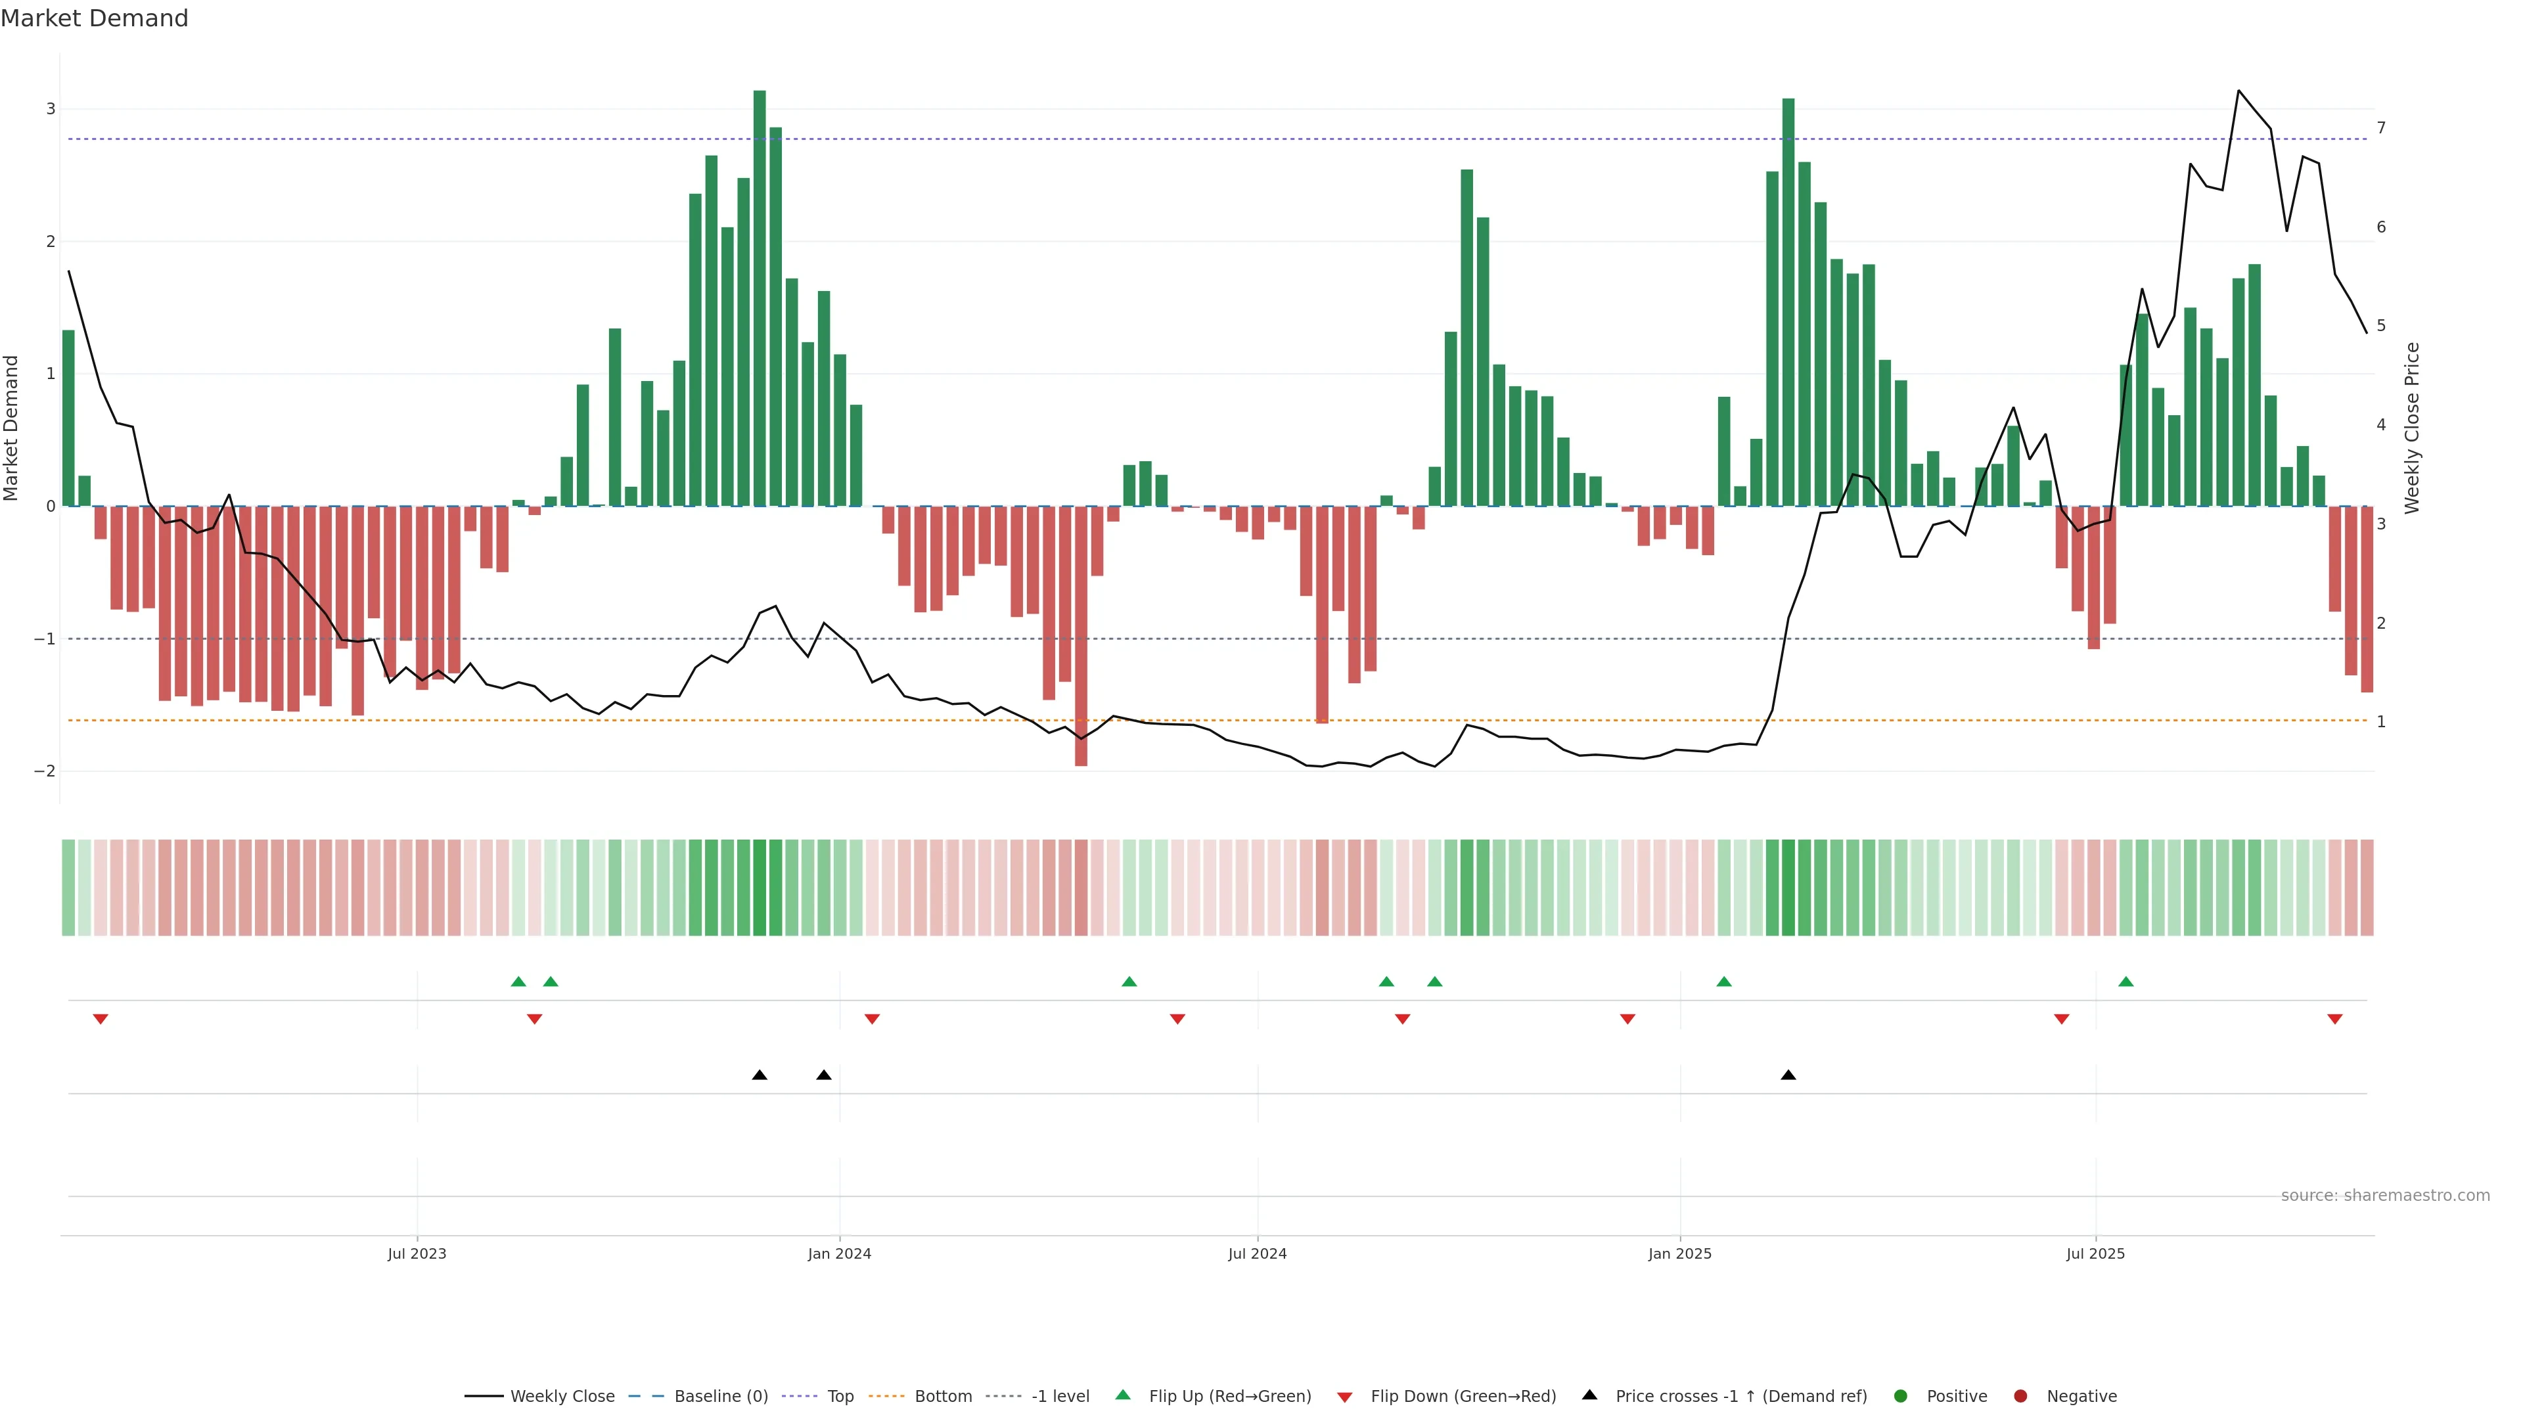Click the first red flip-down marker at far left
Viewport: 2523px width, 1419px height.
click(100, 1020)
